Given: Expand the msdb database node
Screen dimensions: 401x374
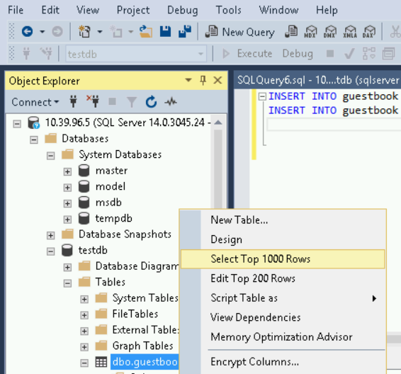Looking at the screenshot, I should [x=67, y=203].
